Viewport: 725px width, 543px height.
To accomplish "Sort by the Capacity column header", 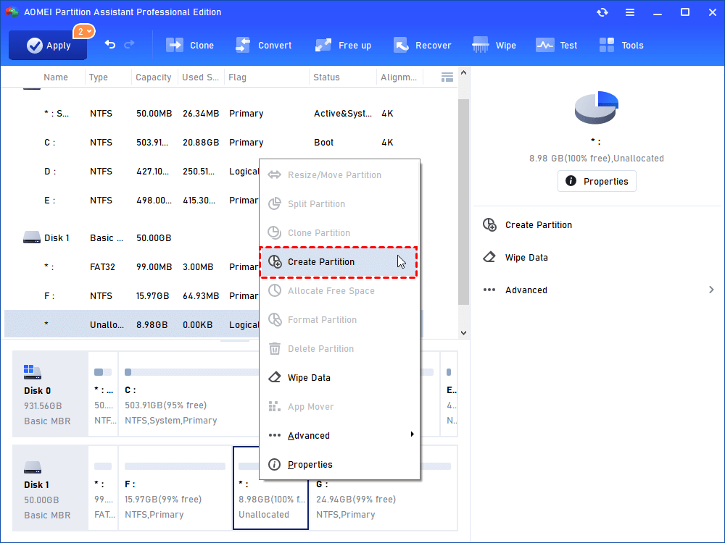I will pos(154,77).
